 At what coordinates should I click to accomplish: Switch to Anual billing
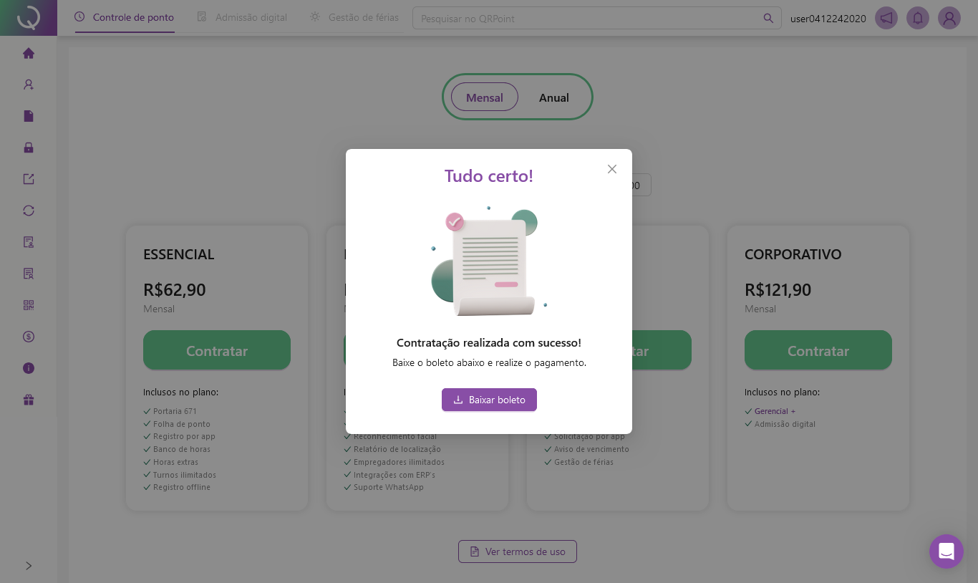[x=553, y=97]
